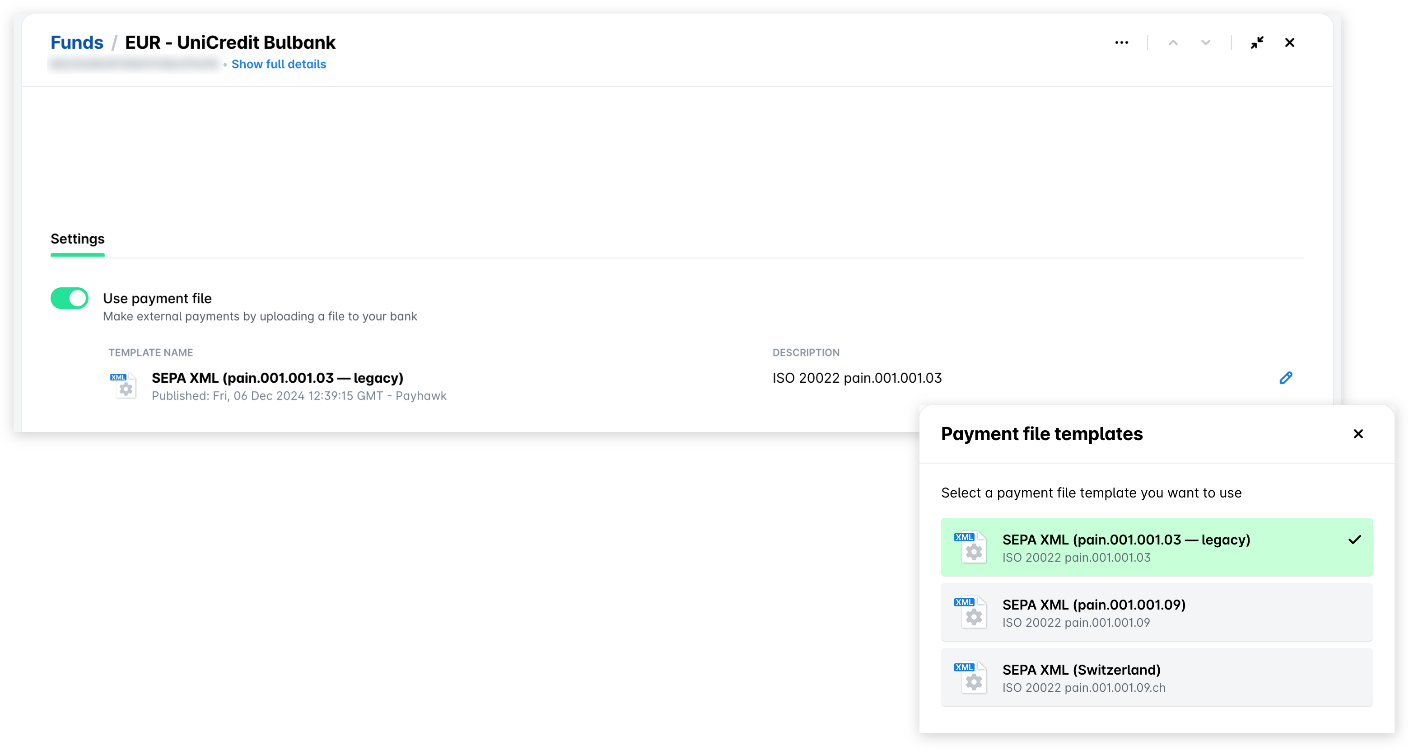The width and height of the screenshot is (1409, 751).
Task: Select SEPA XML (pain.001.001.03 — legacy) template
Action: tap(1156, 547)
